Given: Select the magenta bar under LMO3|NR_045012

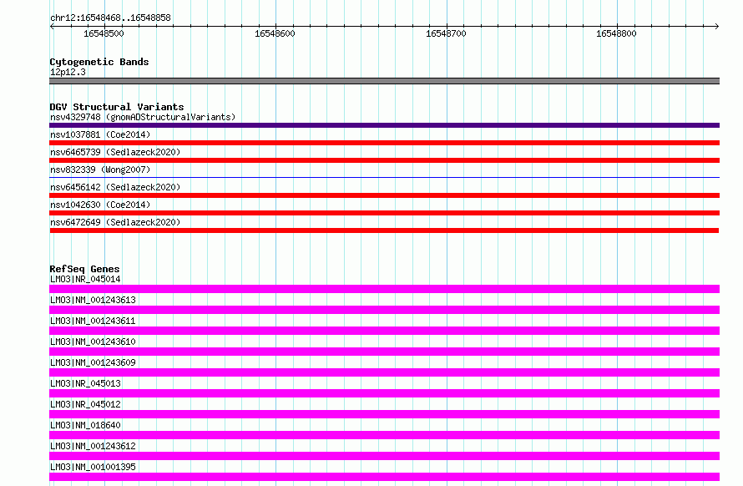Looking at the screenshot, I should (x=384, y=414).
